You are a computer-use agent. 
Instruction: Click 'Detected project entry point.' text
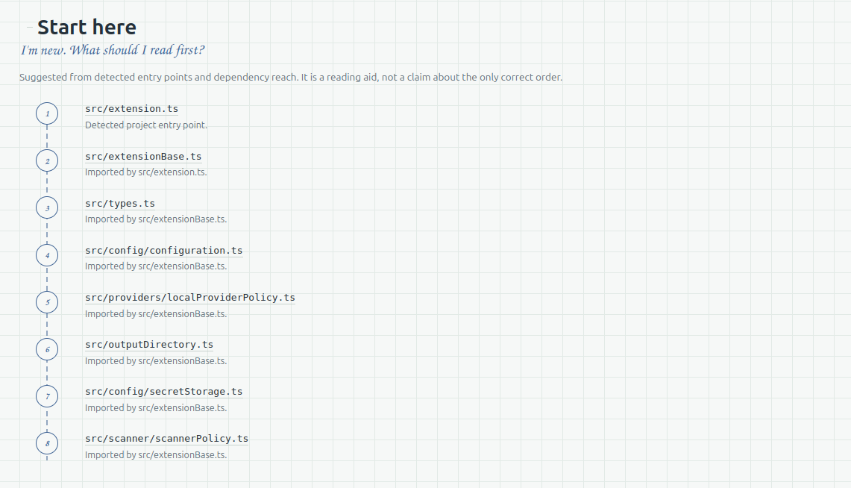coord(146,125)
